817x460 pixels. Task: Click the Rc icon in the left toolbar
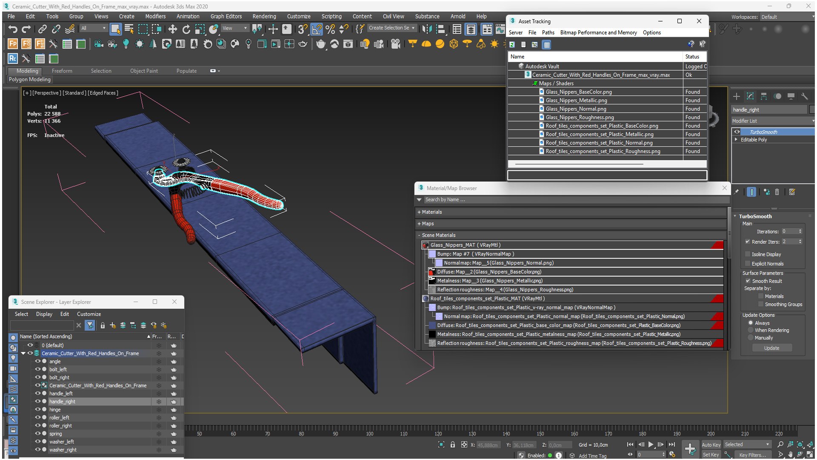13,58
